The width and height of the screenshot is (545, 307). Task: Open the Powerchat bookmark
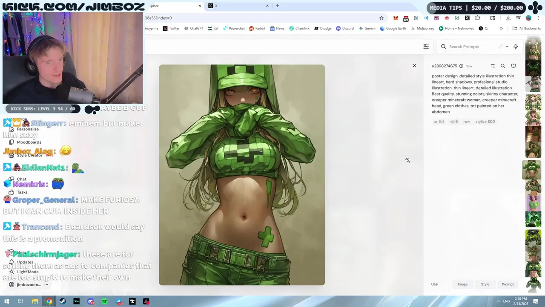pyautogui.click(x=234, y=29)
